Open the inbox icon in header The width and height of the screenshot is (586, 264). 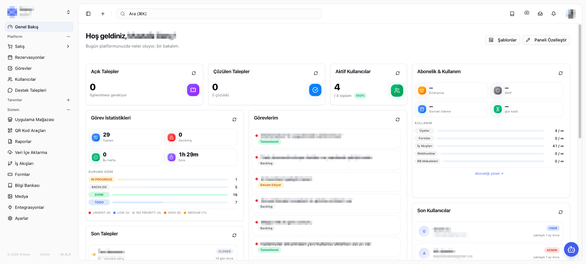[x=540, y=14]
